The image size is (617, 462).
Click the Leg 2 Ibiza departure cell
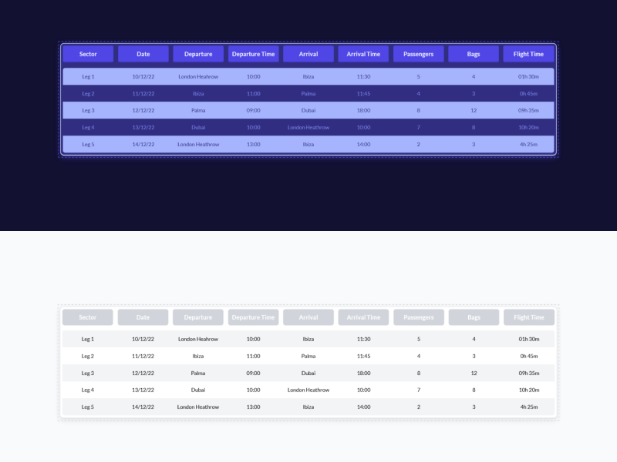click(x=198, y=93)
